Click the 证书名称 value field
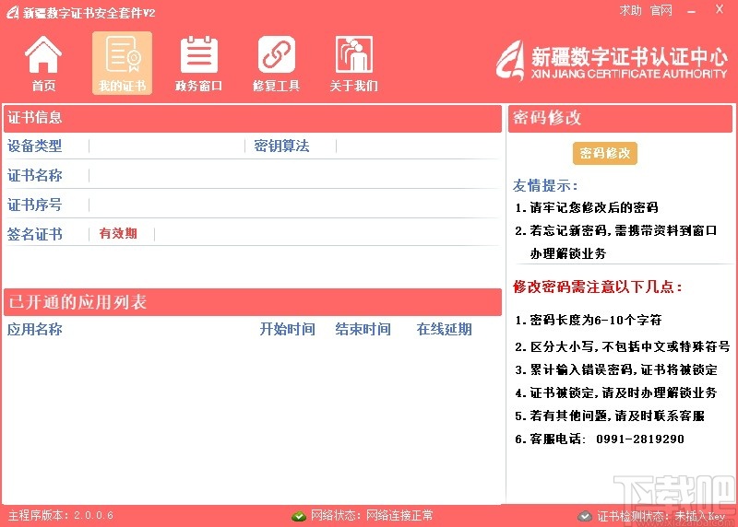 pyautogui.click(x=294, y=175)
